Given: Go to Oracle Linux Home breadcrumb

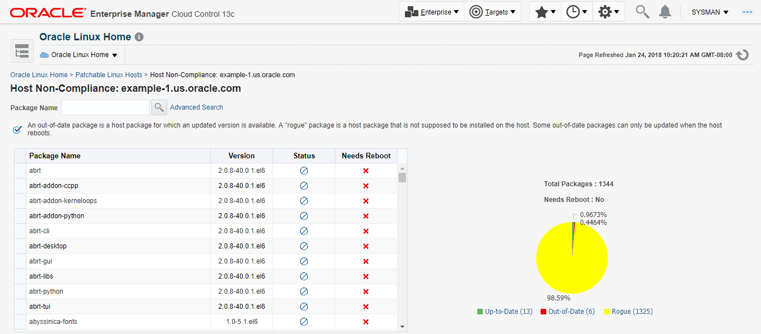Looking at the screenshot, I should [39, 75].
